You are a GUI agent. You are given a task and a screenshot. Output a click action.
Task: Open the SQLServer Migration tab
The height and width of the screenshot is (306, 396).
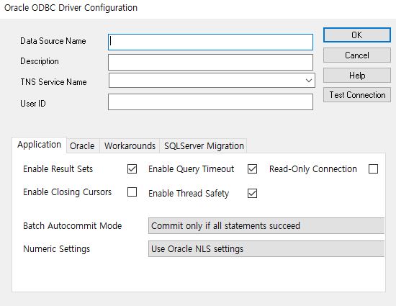pos(204,146)
